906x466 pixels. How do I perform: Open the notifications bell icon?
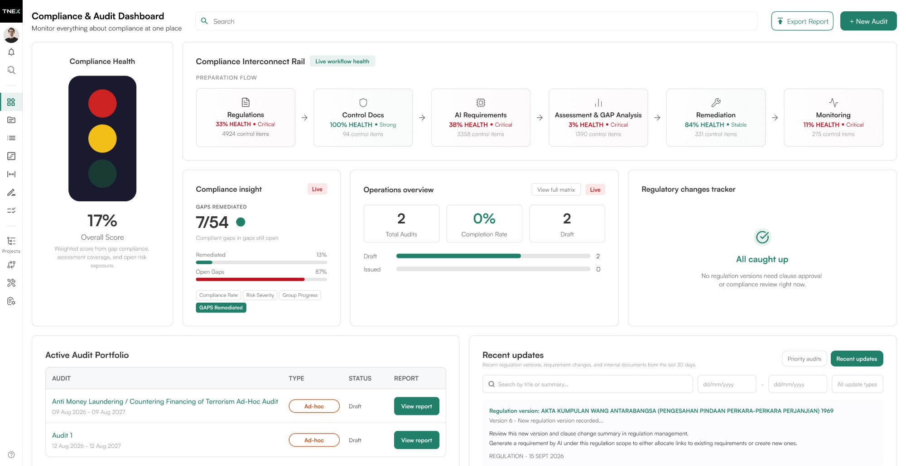(x=11, y=52)
